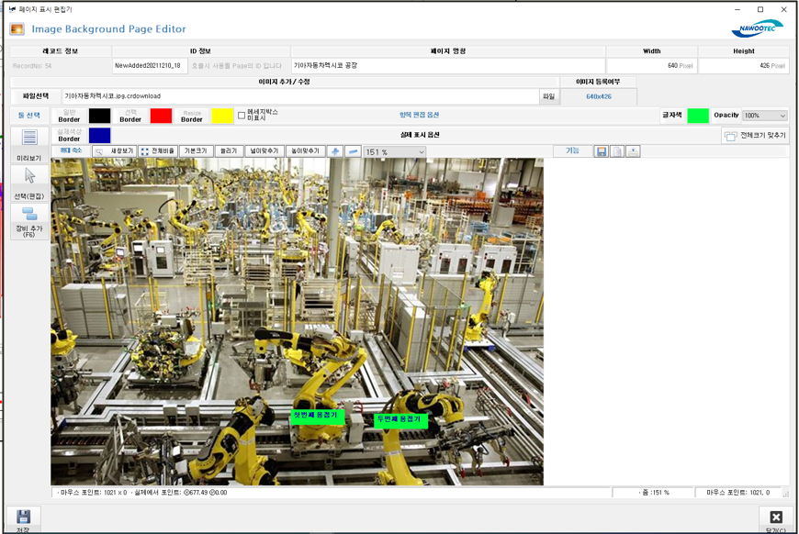Screen dimensions: 799x534
Task: Click the 닫기 close icon at bottom-right
Action: (x=775, y=517)
